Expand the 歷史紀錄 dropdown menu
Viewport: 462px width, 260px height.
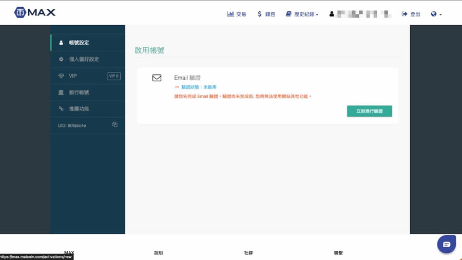(302, 14)
